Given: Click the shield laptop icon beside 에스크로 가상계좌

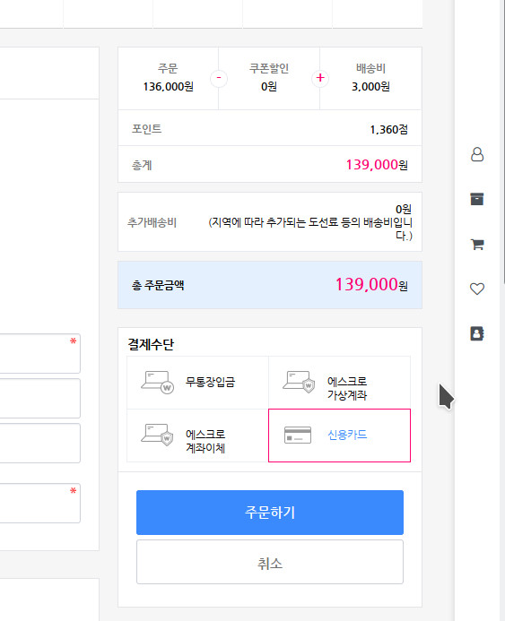Looking at the screenshot, I should (x=299, y=382).
